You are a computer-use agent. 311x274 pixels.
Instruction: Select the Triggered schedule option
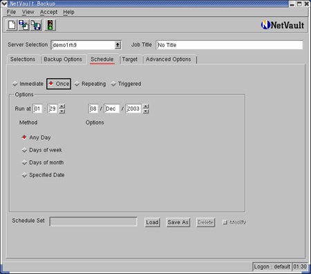coord(126,84)
